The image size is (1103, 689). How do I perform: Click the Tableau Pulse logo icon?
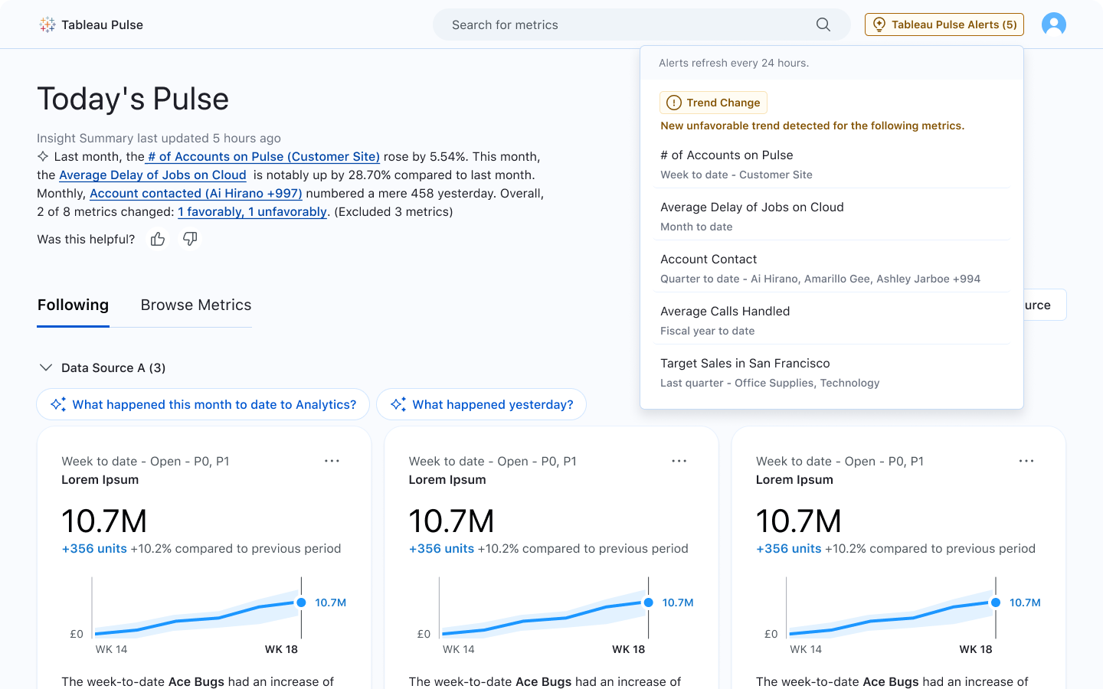pyautogui.click(x=47, y=24)
